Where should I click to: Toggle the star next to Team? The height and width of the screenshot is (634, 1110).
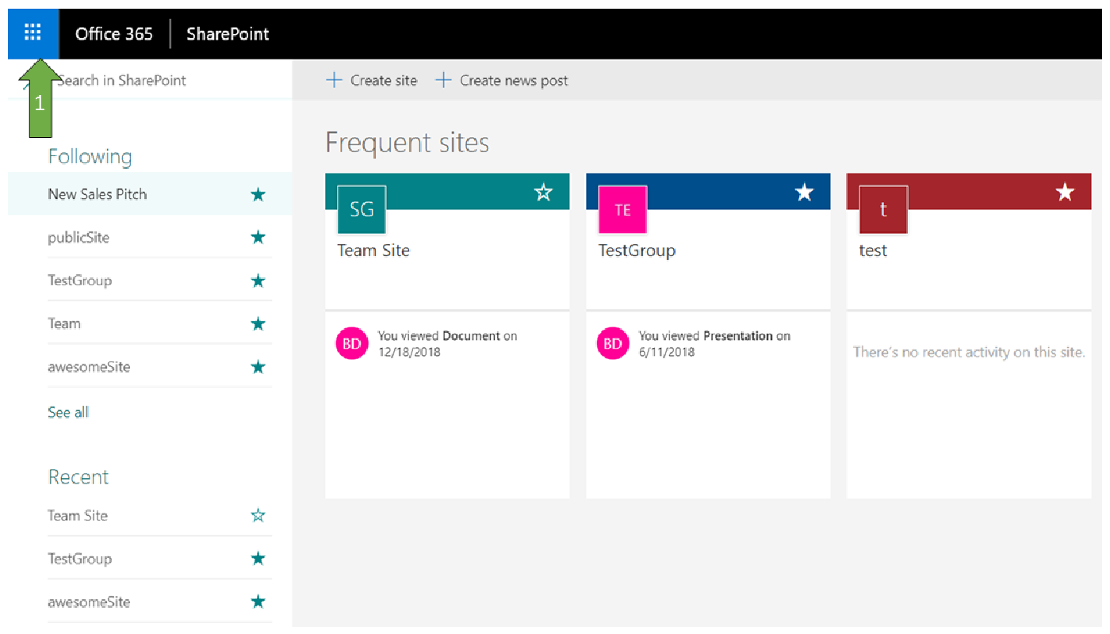258,323
